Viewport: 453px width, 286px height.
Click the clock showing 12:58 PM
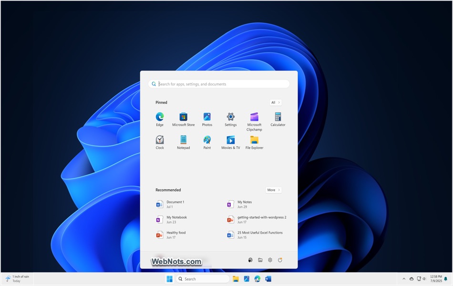click(436, 279)
